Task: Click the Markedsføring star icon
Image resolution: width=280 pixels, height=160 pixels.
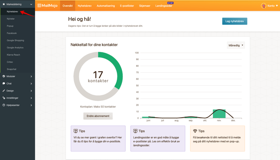Action: tap(4, 4)
